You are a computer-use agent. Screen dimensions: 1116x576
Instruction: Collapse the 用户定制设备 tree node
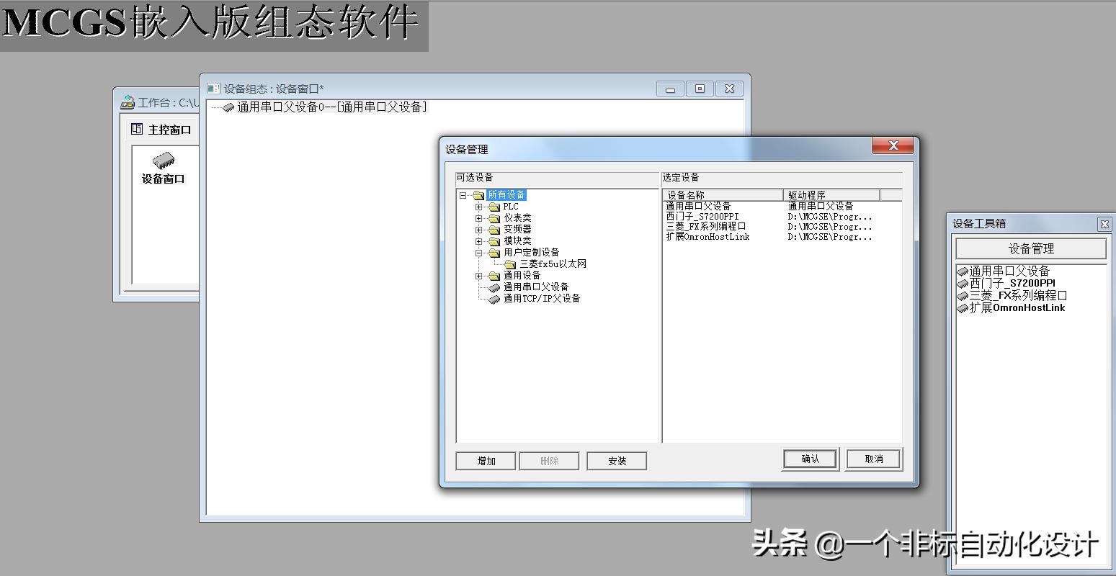[480, 252]
